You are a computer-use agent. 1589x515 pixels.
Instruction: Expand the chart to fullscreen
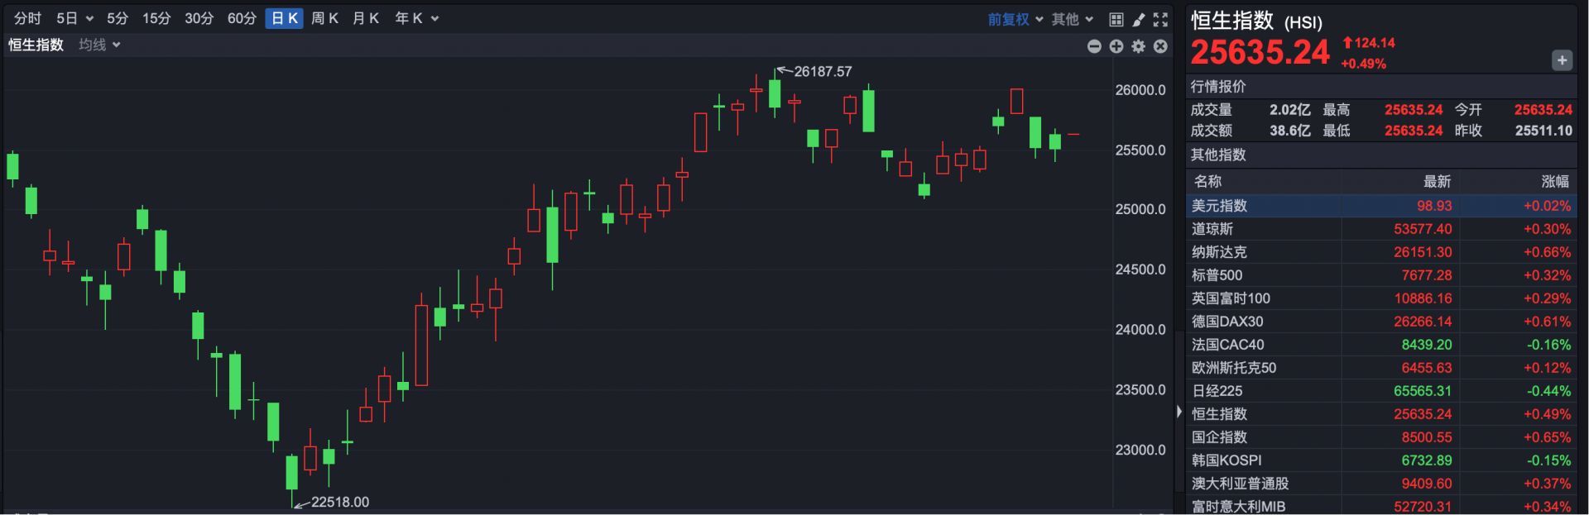pos(1160,19)
